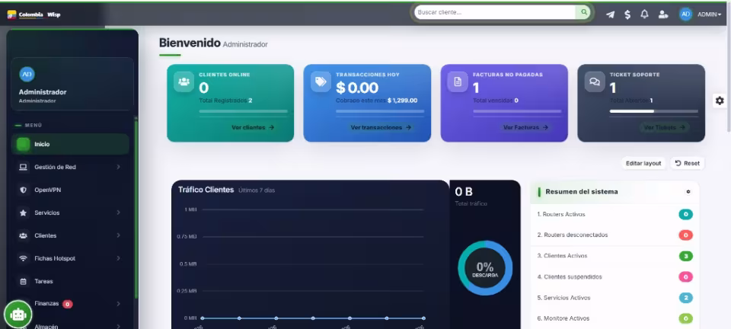Click the Ticket Soporte progress bar
731x329 pixels.
point(653,111)
